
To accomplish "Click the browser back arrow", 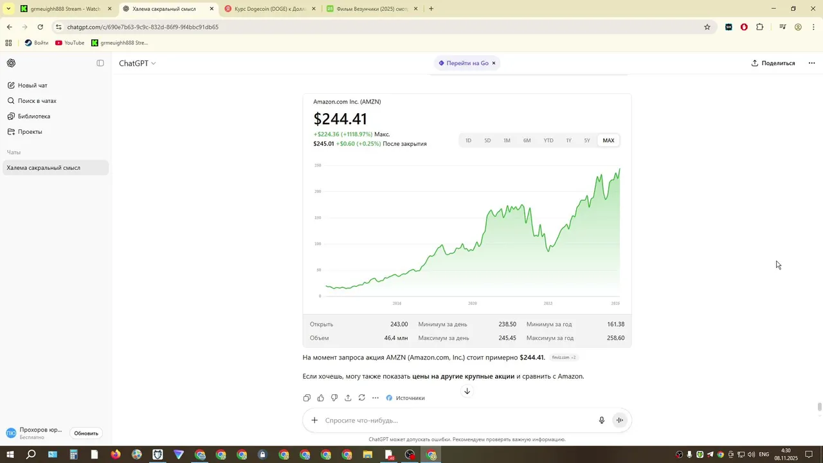I will 9,27.
